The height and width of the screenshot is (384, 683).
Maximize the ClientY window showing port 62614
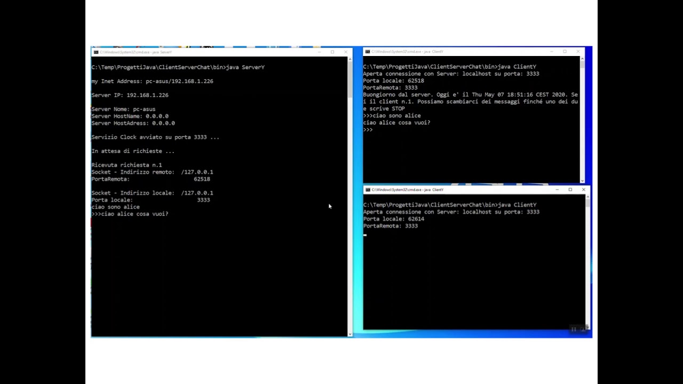(570, 190)
